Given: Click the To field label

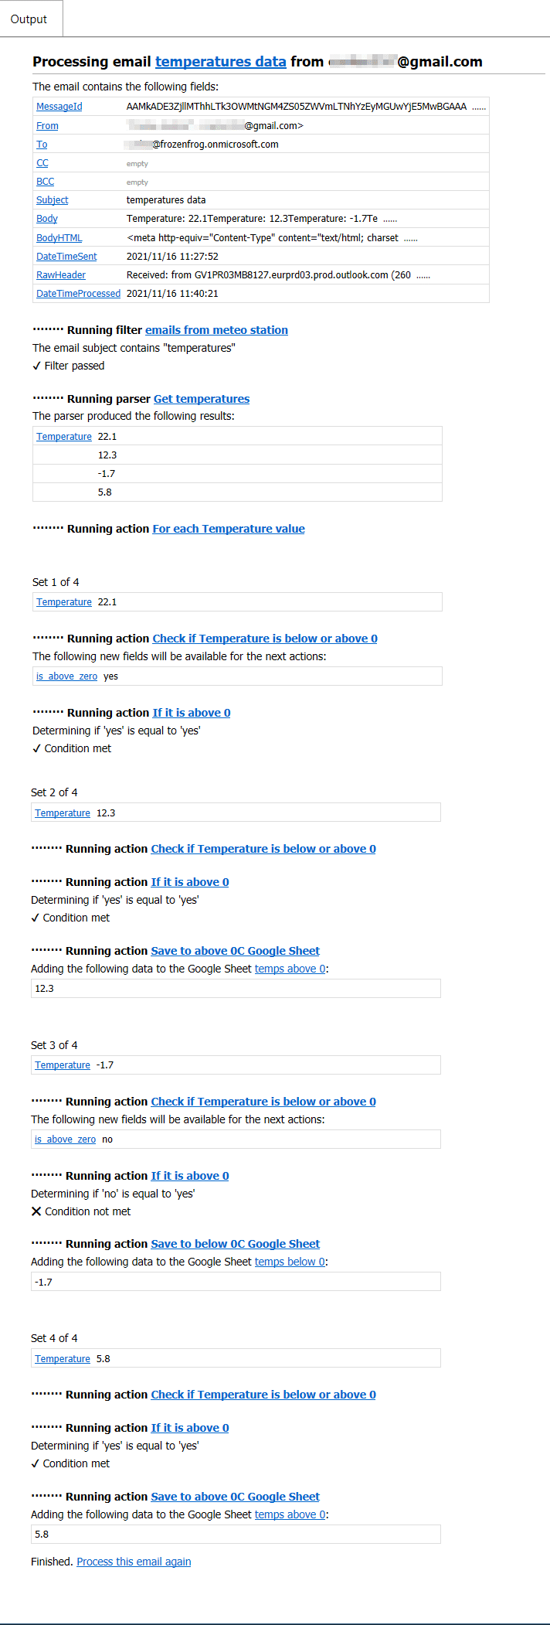Looking at the screenshot, I should coord(42,144).
